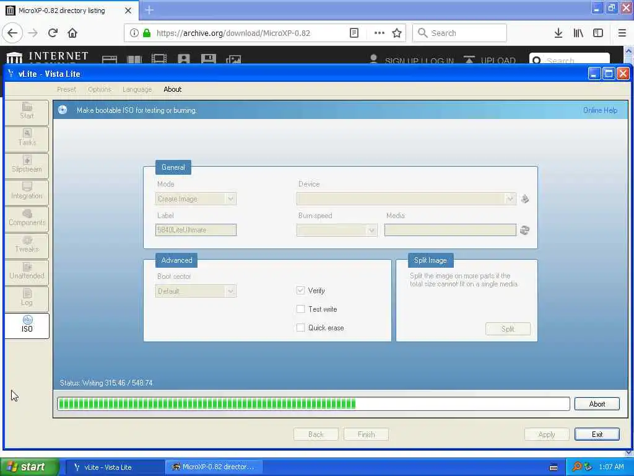This screenshot has height=476, width=634.
Task: Open a new browser tab
Action: click(x=149, y=10)
